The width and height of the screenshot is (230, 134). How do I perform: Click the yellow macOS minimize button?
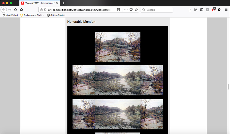(x=7, y=3)
